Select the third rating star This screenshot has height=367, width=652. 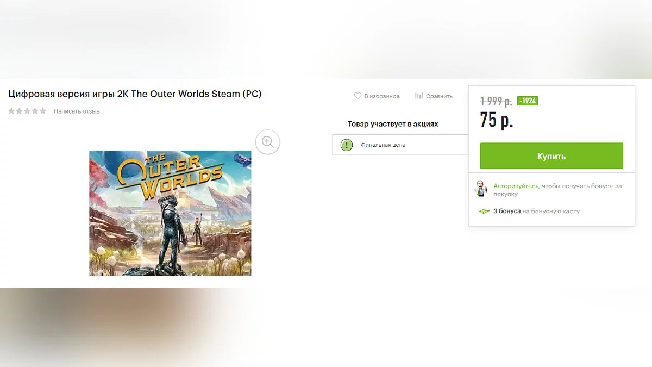coord(27,111)
